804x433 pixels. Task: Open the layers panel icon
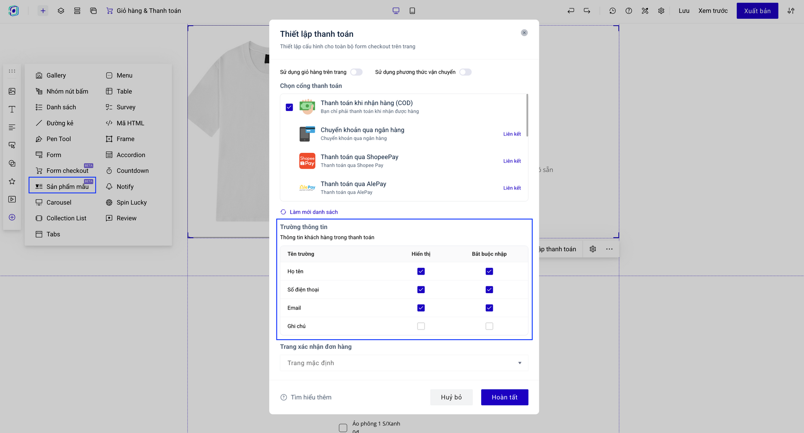point(61,11)
